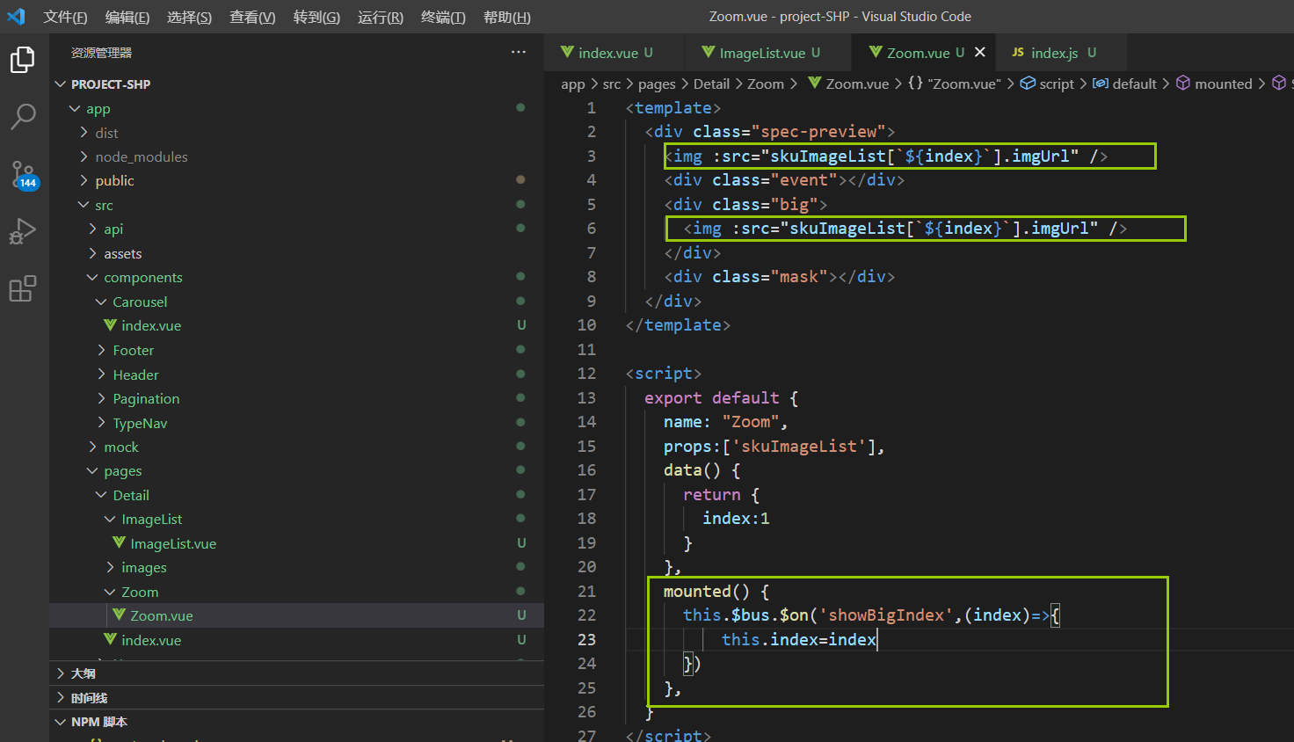The width and height of the screenshot is (1294, 742).
Task: Expand the 大纲 outline panel
Action: [296, 673]
